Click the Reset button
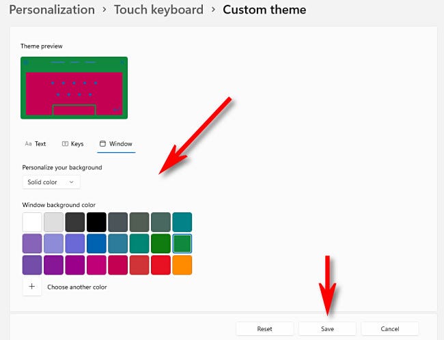Viewport: 444px width, 340px height. point(264,328)
